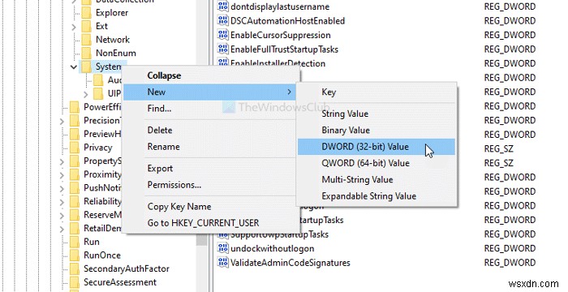Click the RunOnce folder icon
The width and height of the screenshot is (568, 292).
[75, 255]
